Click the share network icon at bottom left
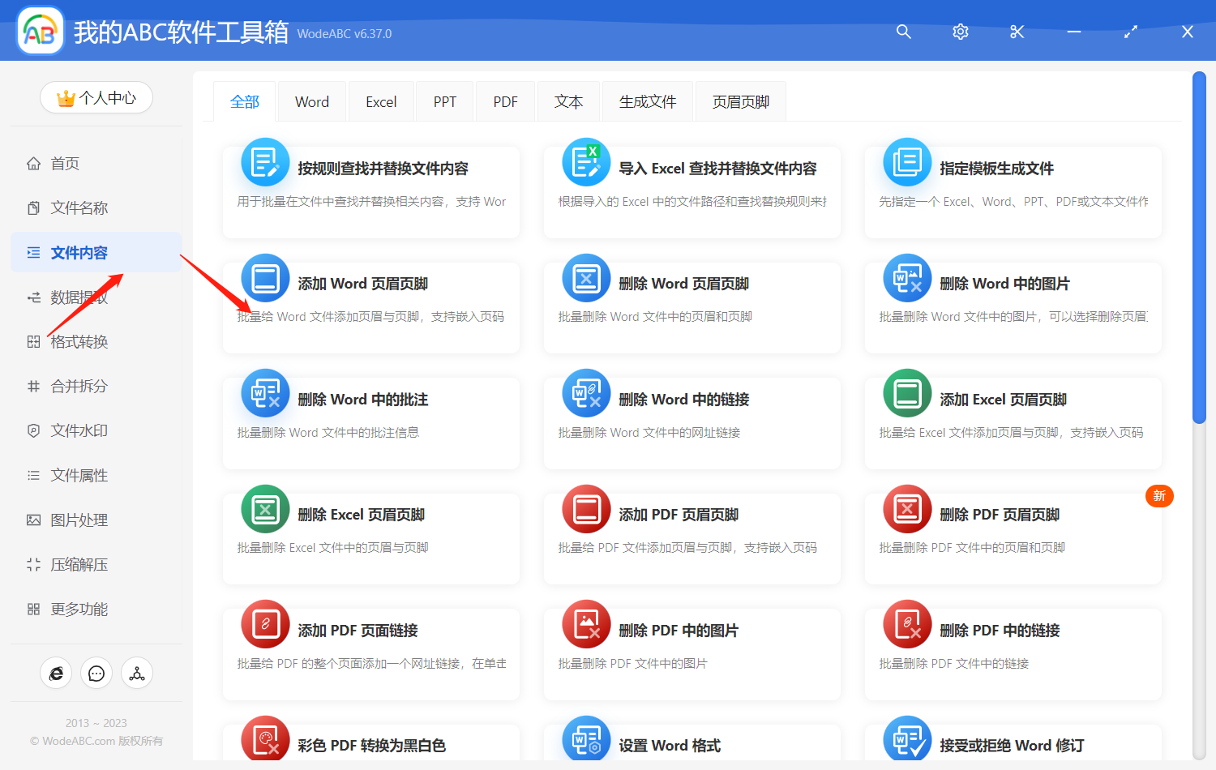This screenshot has height=770, width=1216. [136, 673]
